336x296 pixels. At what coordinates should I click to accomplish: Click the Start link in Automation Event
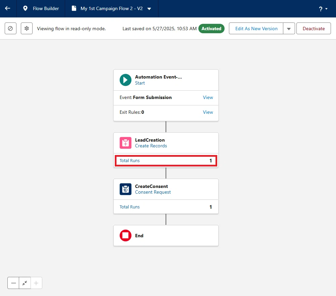point(140,83)
